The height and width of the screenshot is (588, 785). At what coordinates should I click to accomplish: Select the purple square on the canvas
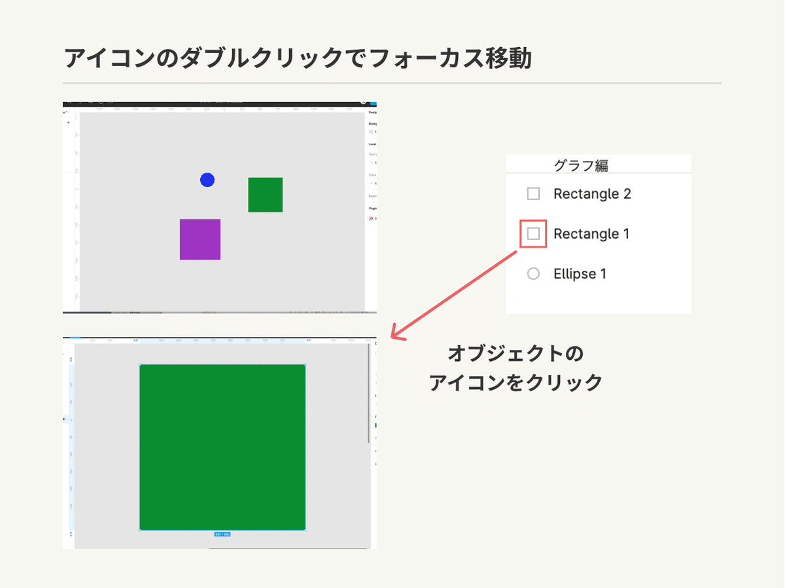pyautogui.click(x=200, y=239)
